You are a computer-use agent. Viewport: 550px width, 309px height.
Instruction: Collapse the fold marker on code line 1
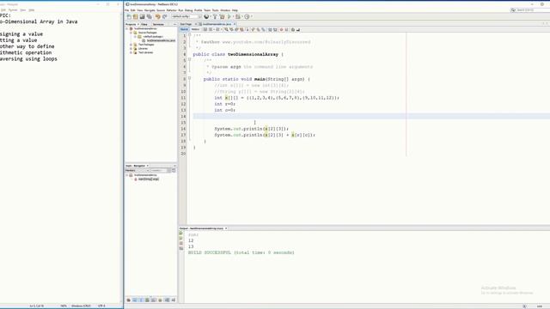(x=190, y=35)
